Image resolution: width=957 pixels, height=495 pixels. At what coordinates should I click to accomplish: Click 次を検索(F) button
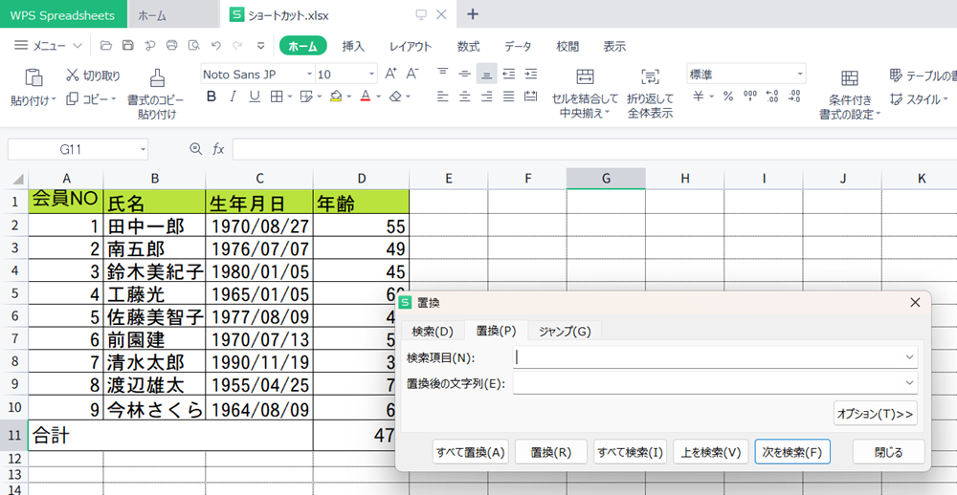tap(792, 452)
